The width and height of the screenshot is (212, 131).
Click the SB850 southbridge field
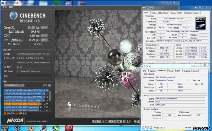point(180,87)
